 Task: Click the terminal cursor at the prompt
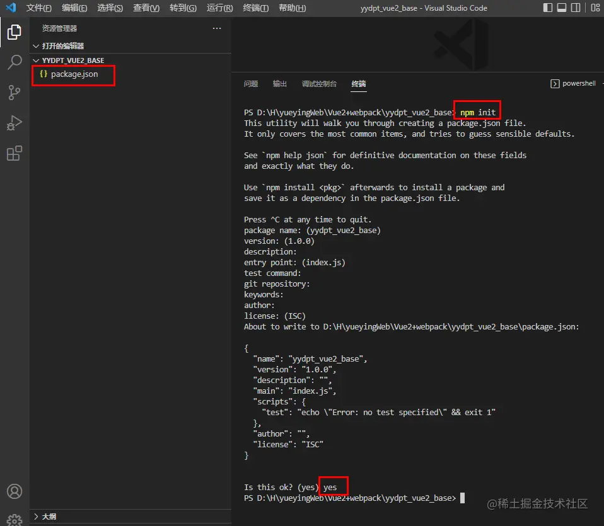[462, 498]
